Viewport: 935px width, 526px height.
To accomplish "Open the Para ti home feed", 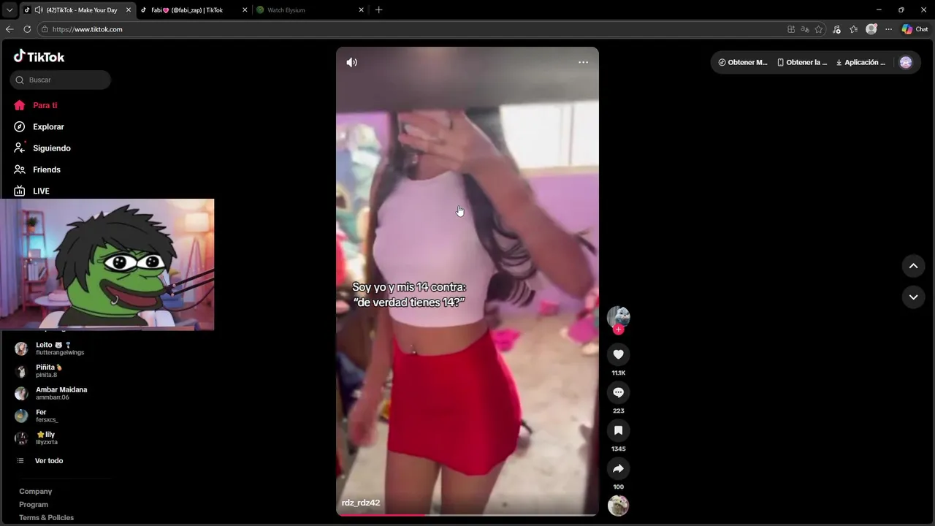I will click(x=35, y=105).
